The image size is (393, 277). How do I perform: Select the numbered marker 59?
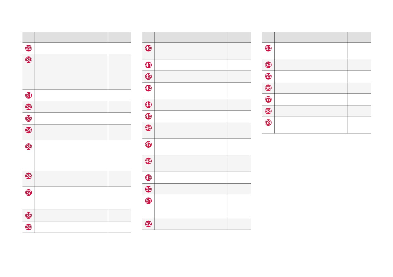point(268,123)
